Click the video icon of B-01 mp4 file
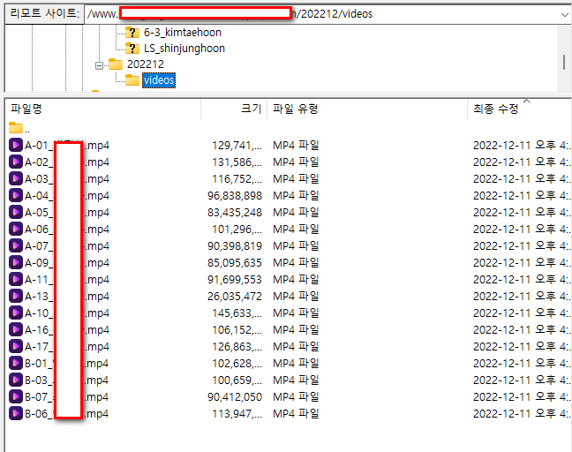Image resolution: width=572 pixels, height=452 pixels. pyautogui.click(x=16, y=364)
